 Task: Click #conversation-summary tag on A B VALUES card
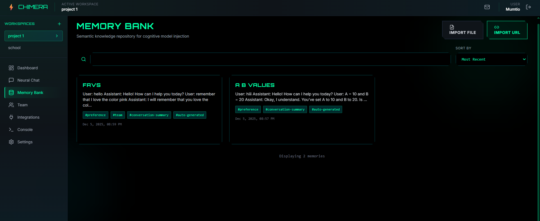click(x=285, y=109)
